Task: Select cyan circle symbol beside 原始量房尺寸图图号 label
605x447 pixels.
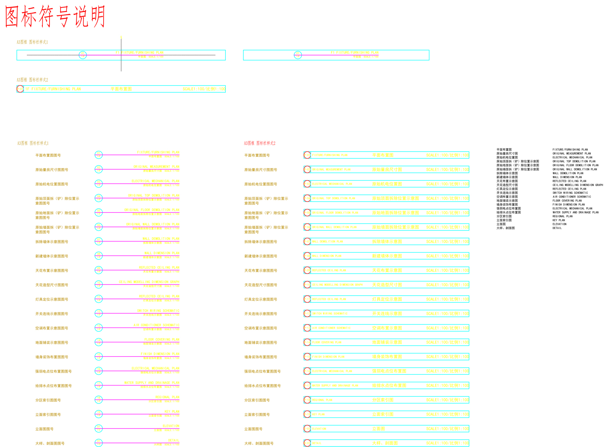Action: click(99, 169)
